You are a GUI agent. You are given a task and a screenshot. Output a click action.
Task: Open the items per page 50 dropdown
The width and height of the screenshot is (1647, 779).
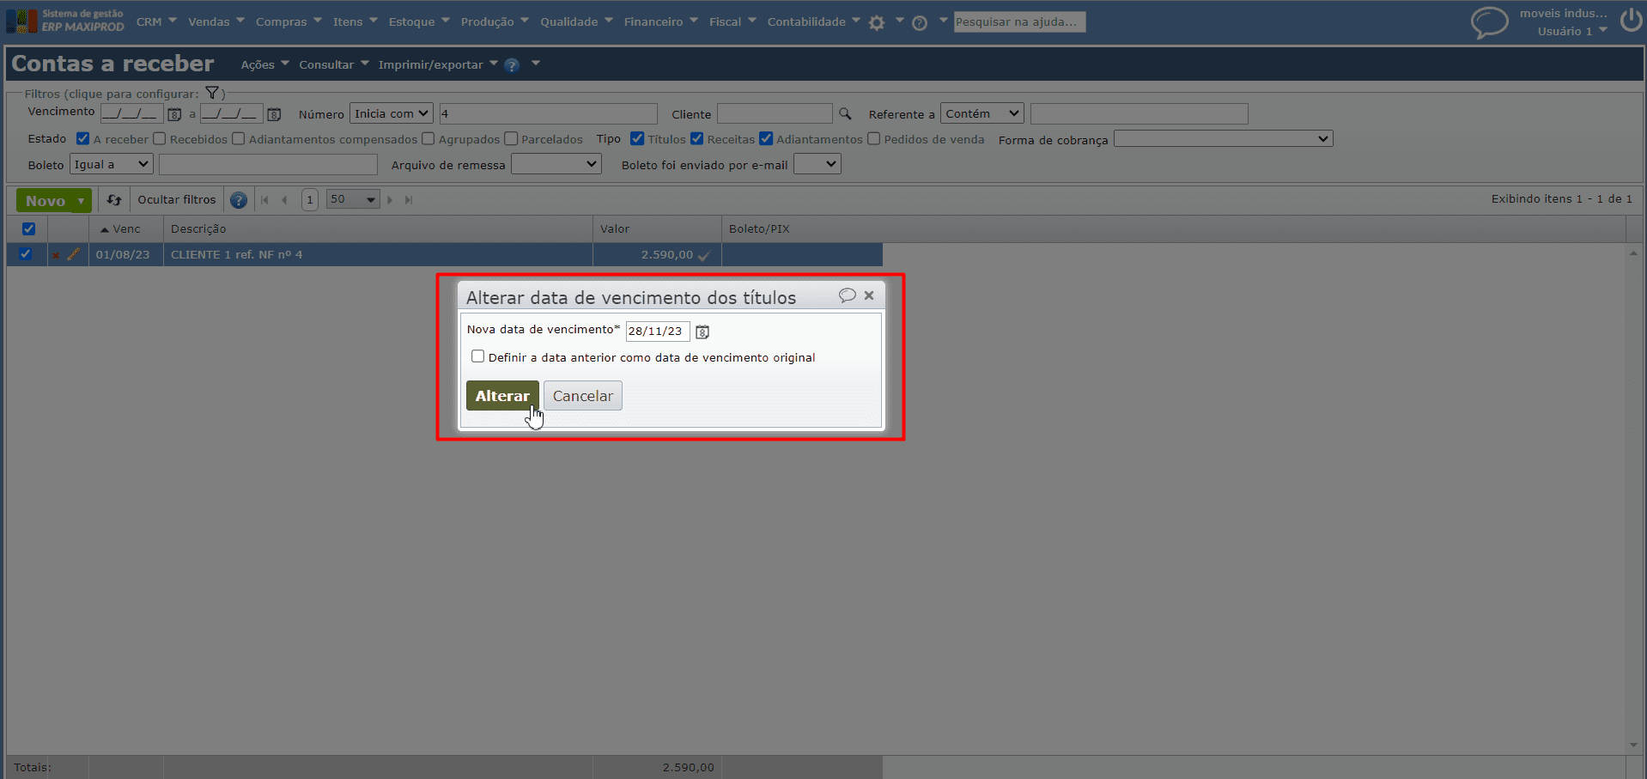point(353,199)
